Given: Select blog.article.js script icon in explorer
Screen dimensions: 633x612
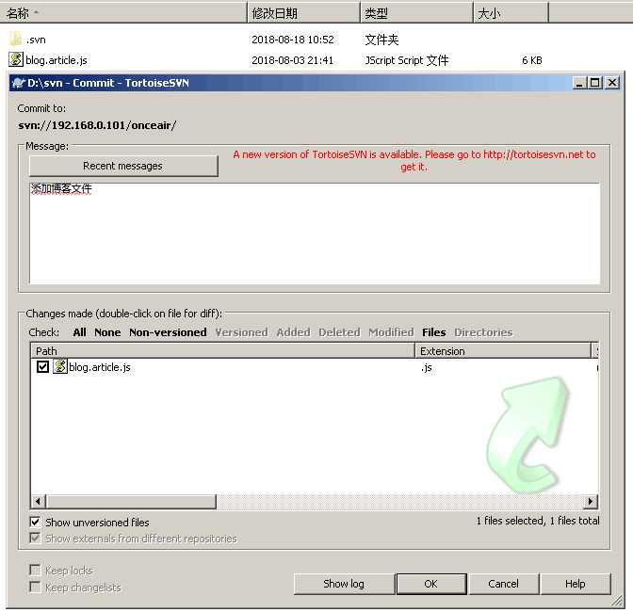Looking at the screenshot, I should click(16, 59).
